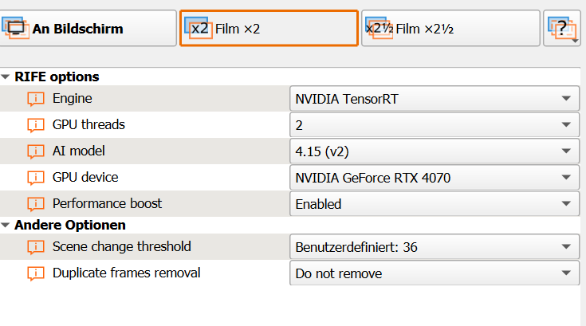Open Scene change threshold dropdown
The width and height of the screenshot is (586, 326).
(433, 247)
